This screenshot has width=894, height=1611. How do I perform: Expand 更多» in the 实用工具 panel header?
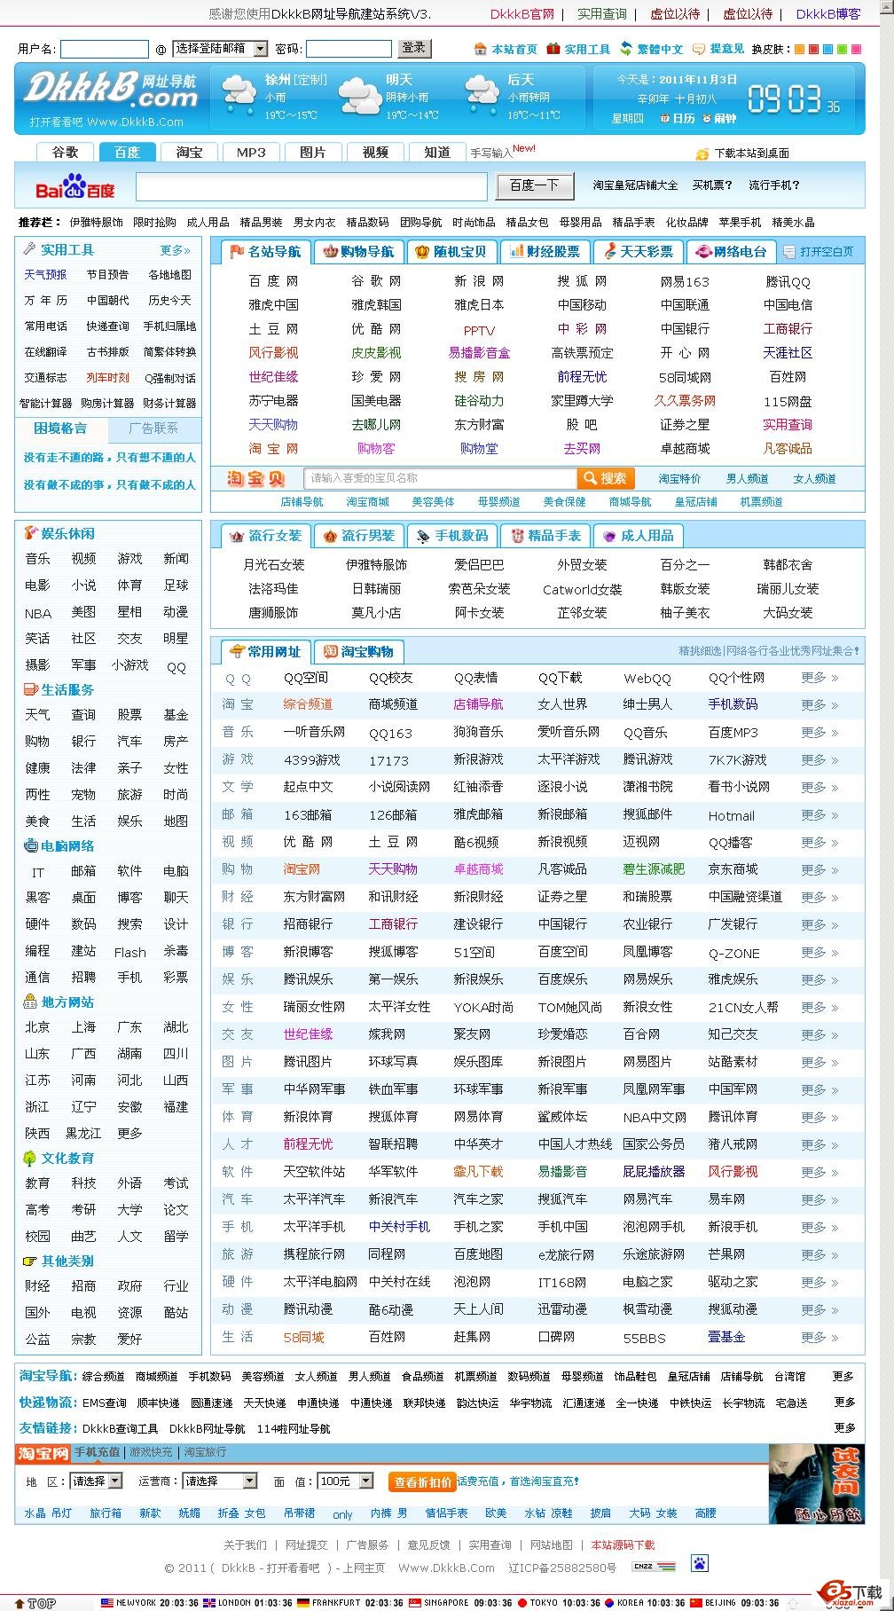(x=175, y=250)
